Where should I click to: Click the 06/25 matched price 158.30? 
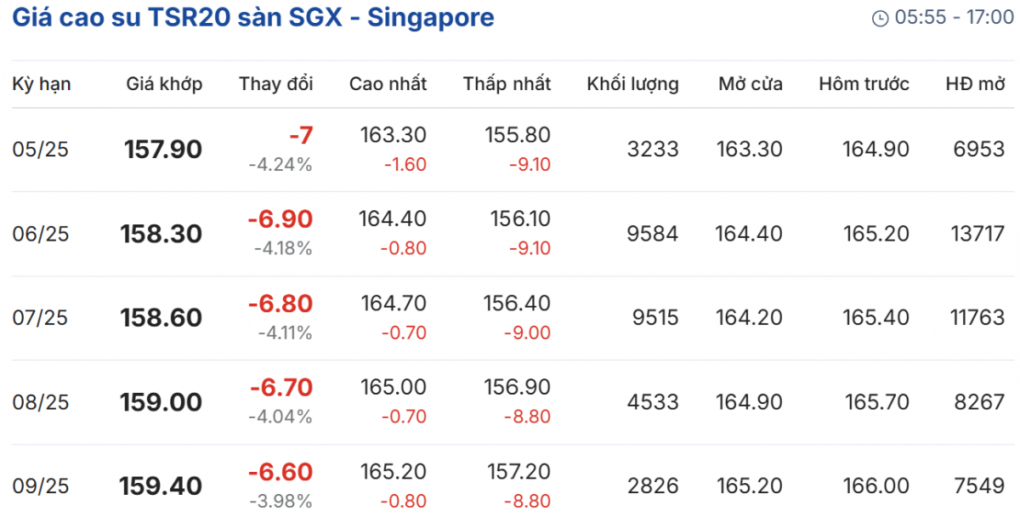pos(161,234)
